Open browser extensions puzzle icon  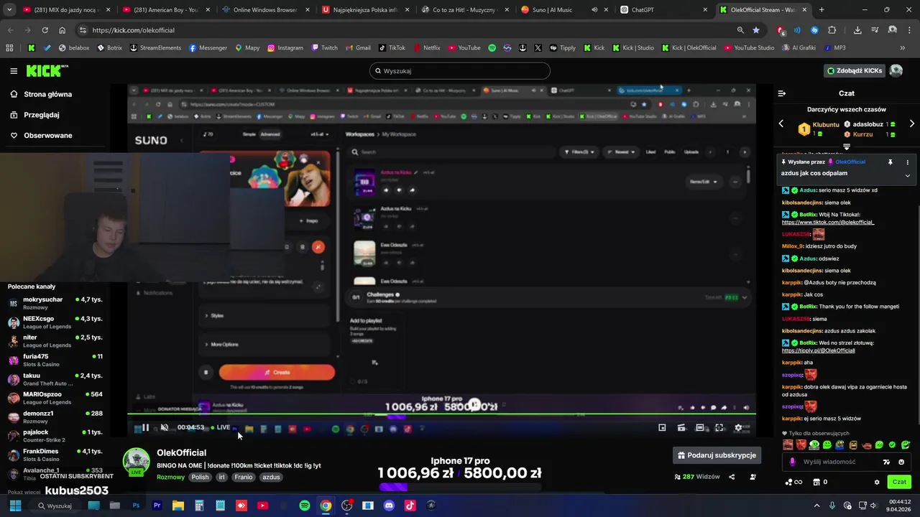click(832, 30)
